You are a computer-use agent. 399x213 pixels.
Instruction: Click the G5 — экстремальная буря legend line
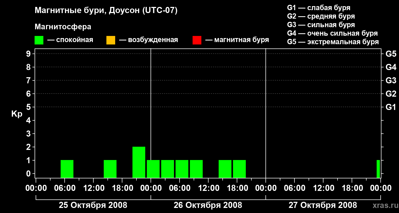pyautogui.click(x=333, y=42)
